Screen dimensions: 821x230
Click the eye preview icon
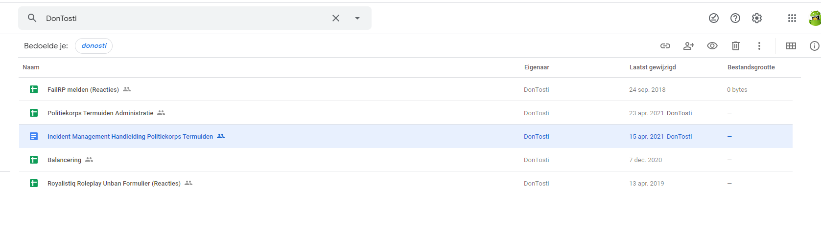[712, 46]
